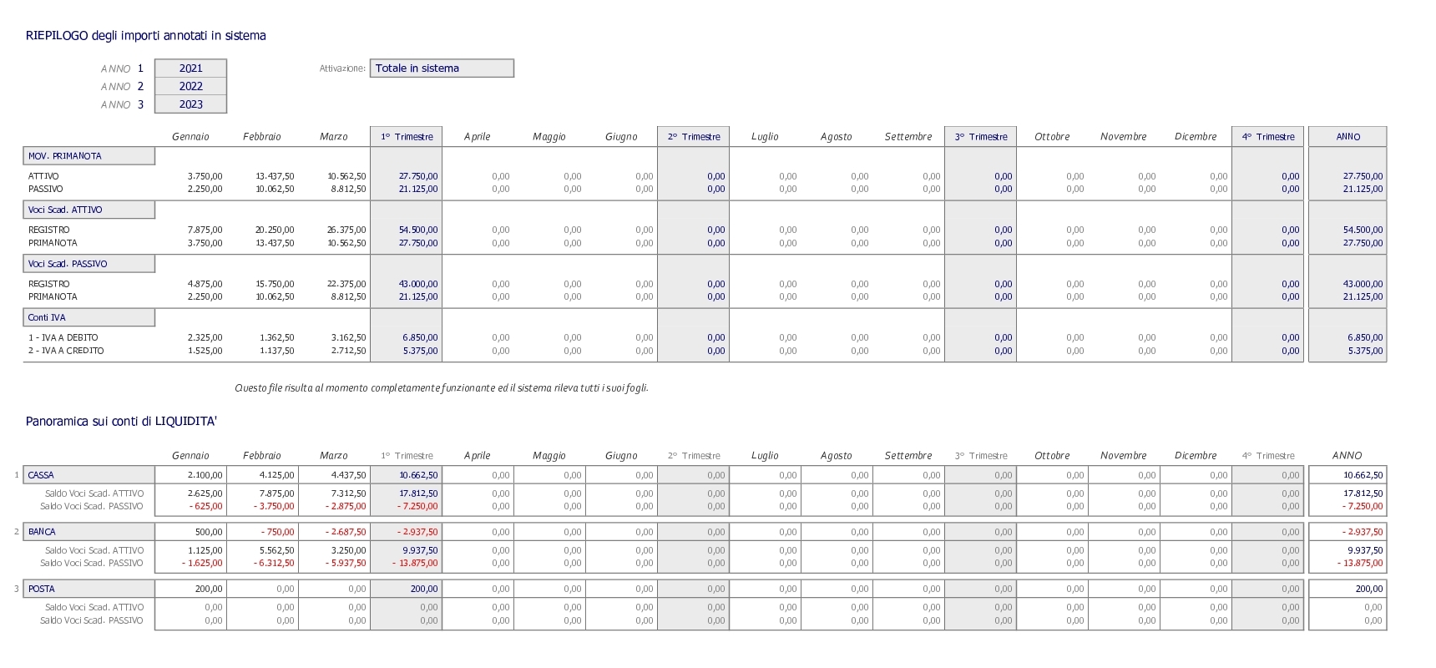This screenshot has width=1436, height=668.
Task: Click the Febbraio header in riepilogo table
Action: click(262, 137)
